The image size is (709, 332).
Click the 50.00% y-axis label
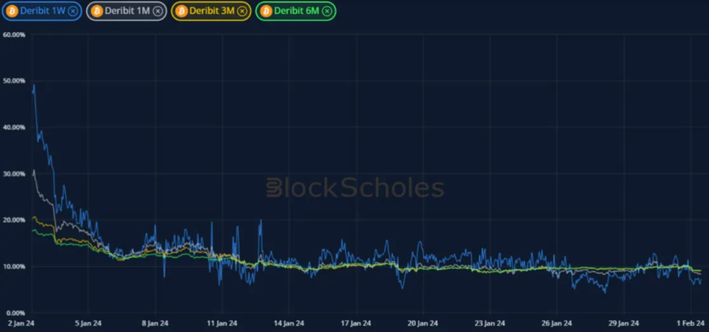(13, 80)
